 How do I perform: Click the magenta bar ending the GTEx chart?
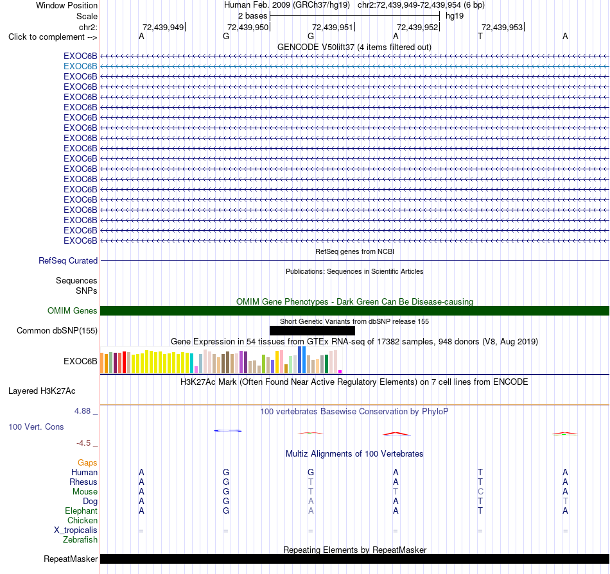[x=340, y=371]
